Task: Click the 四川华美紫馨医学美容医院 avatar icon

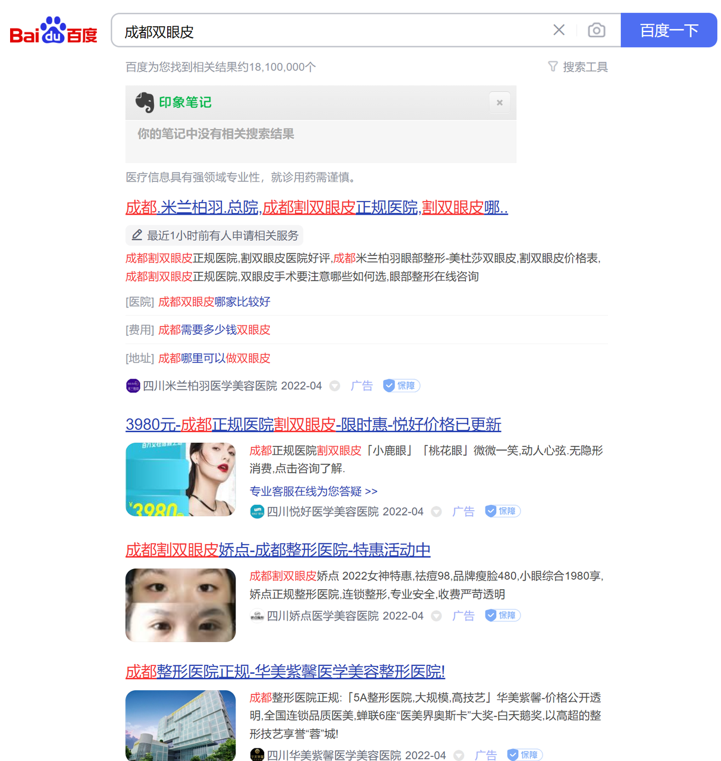Action: pos(257,755)
